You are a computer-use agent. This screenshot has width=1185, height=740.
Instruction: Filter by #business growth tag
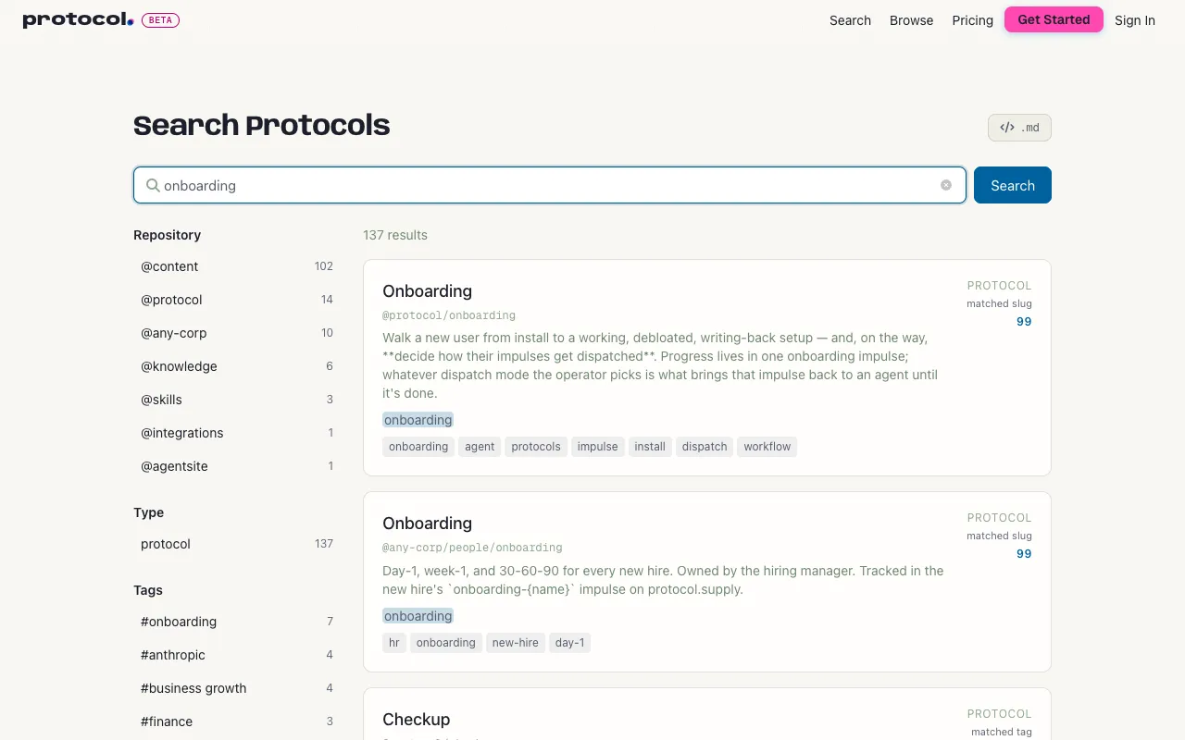coord(237,688)
